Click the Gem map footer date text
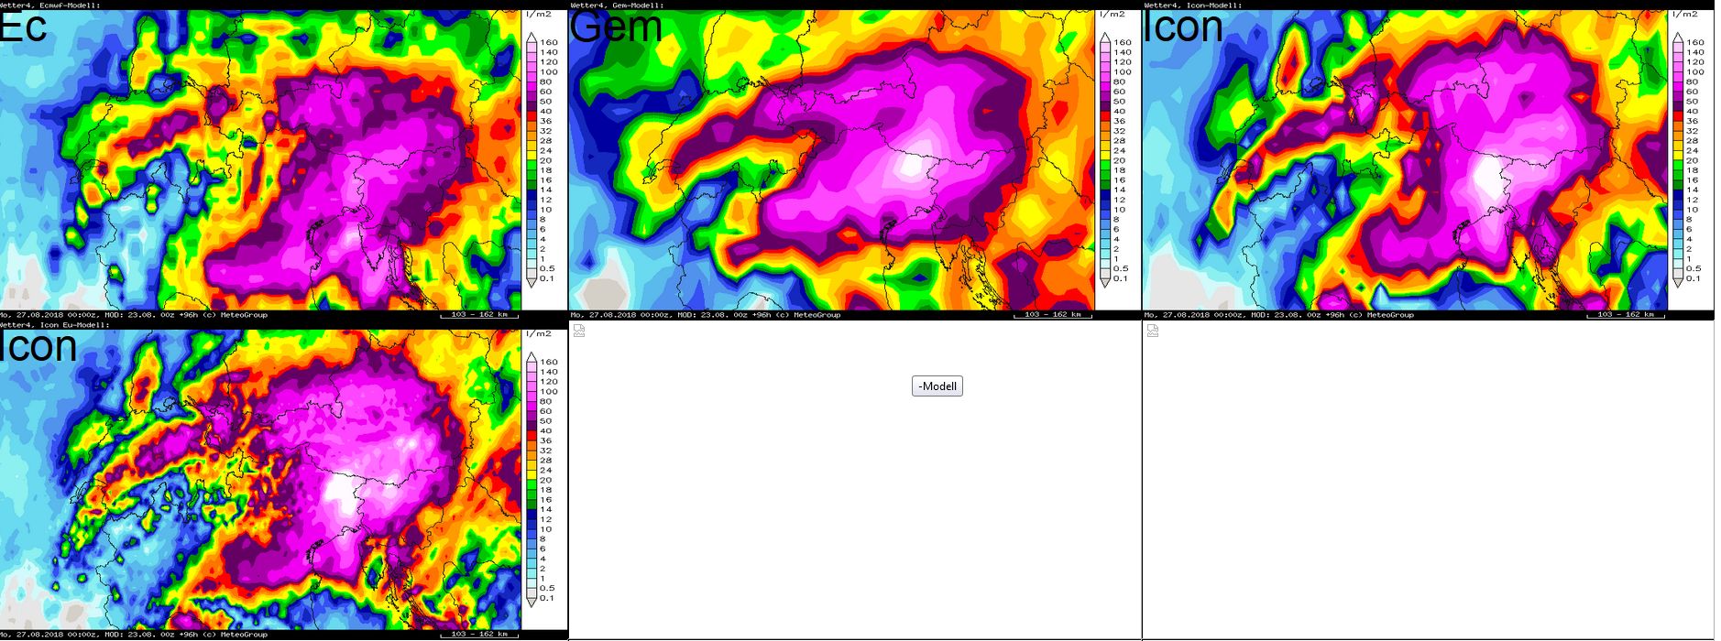 706,314
